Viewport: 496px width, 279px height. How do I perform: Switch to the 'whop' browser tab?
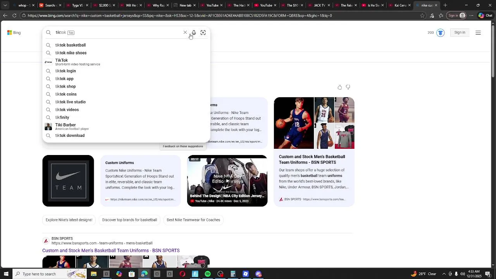23,5
